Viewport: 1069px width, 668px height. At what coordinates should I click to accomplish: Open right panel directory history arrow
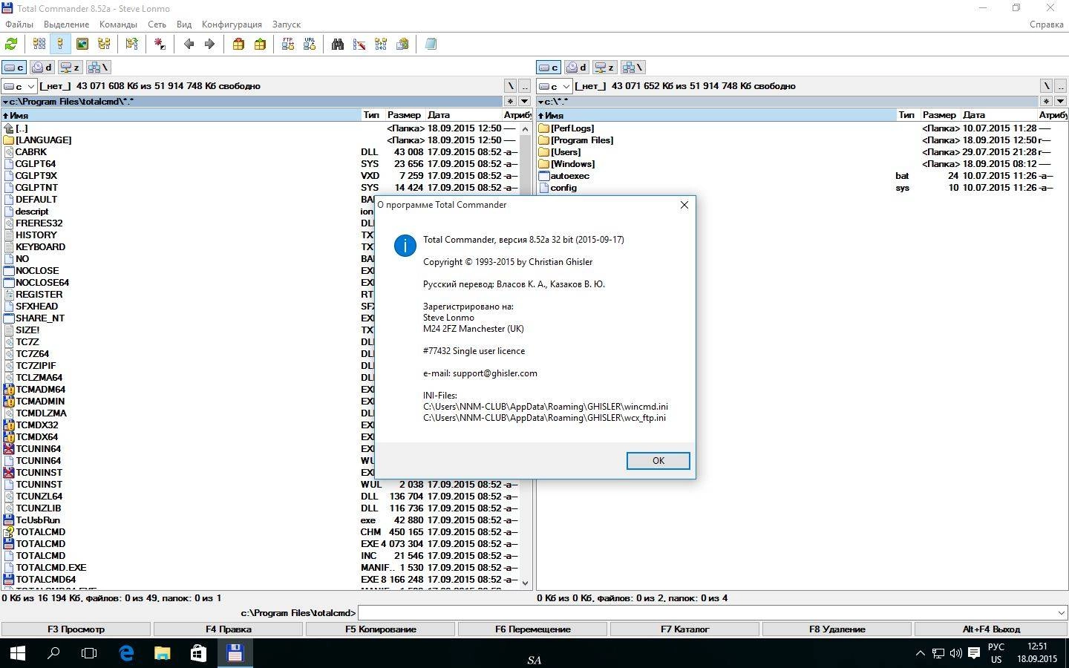tap(1061, 101)
